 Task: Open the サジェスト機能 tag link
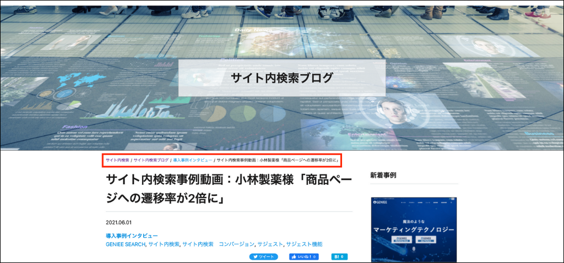(x=304, y=244)
